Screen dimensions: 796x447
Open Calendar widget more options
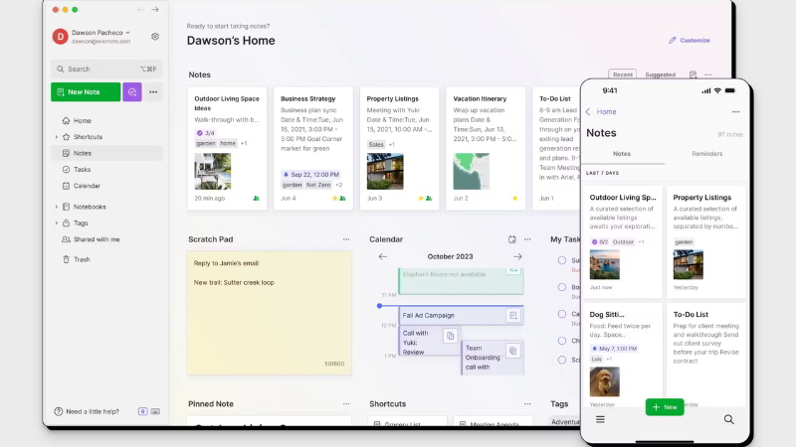[x=527, y=239]
